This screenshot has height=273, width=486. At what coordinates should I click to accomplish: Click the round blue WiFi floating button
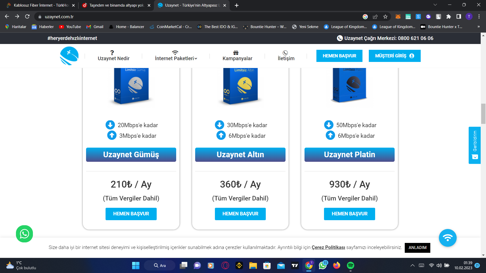point(448,238)
